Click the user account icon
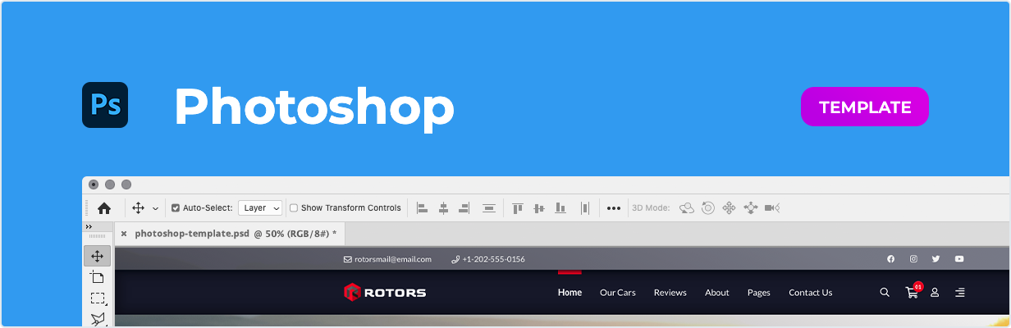This screenshot has height=328, width=1011. pyautogui.click(x=935, y=292)
